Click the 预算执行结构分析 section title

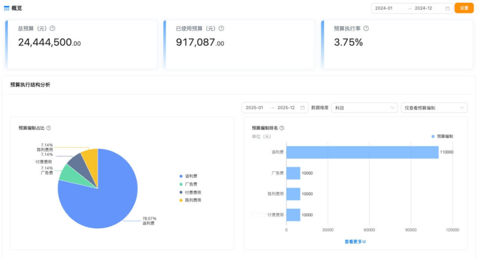[x=30, y=85]
